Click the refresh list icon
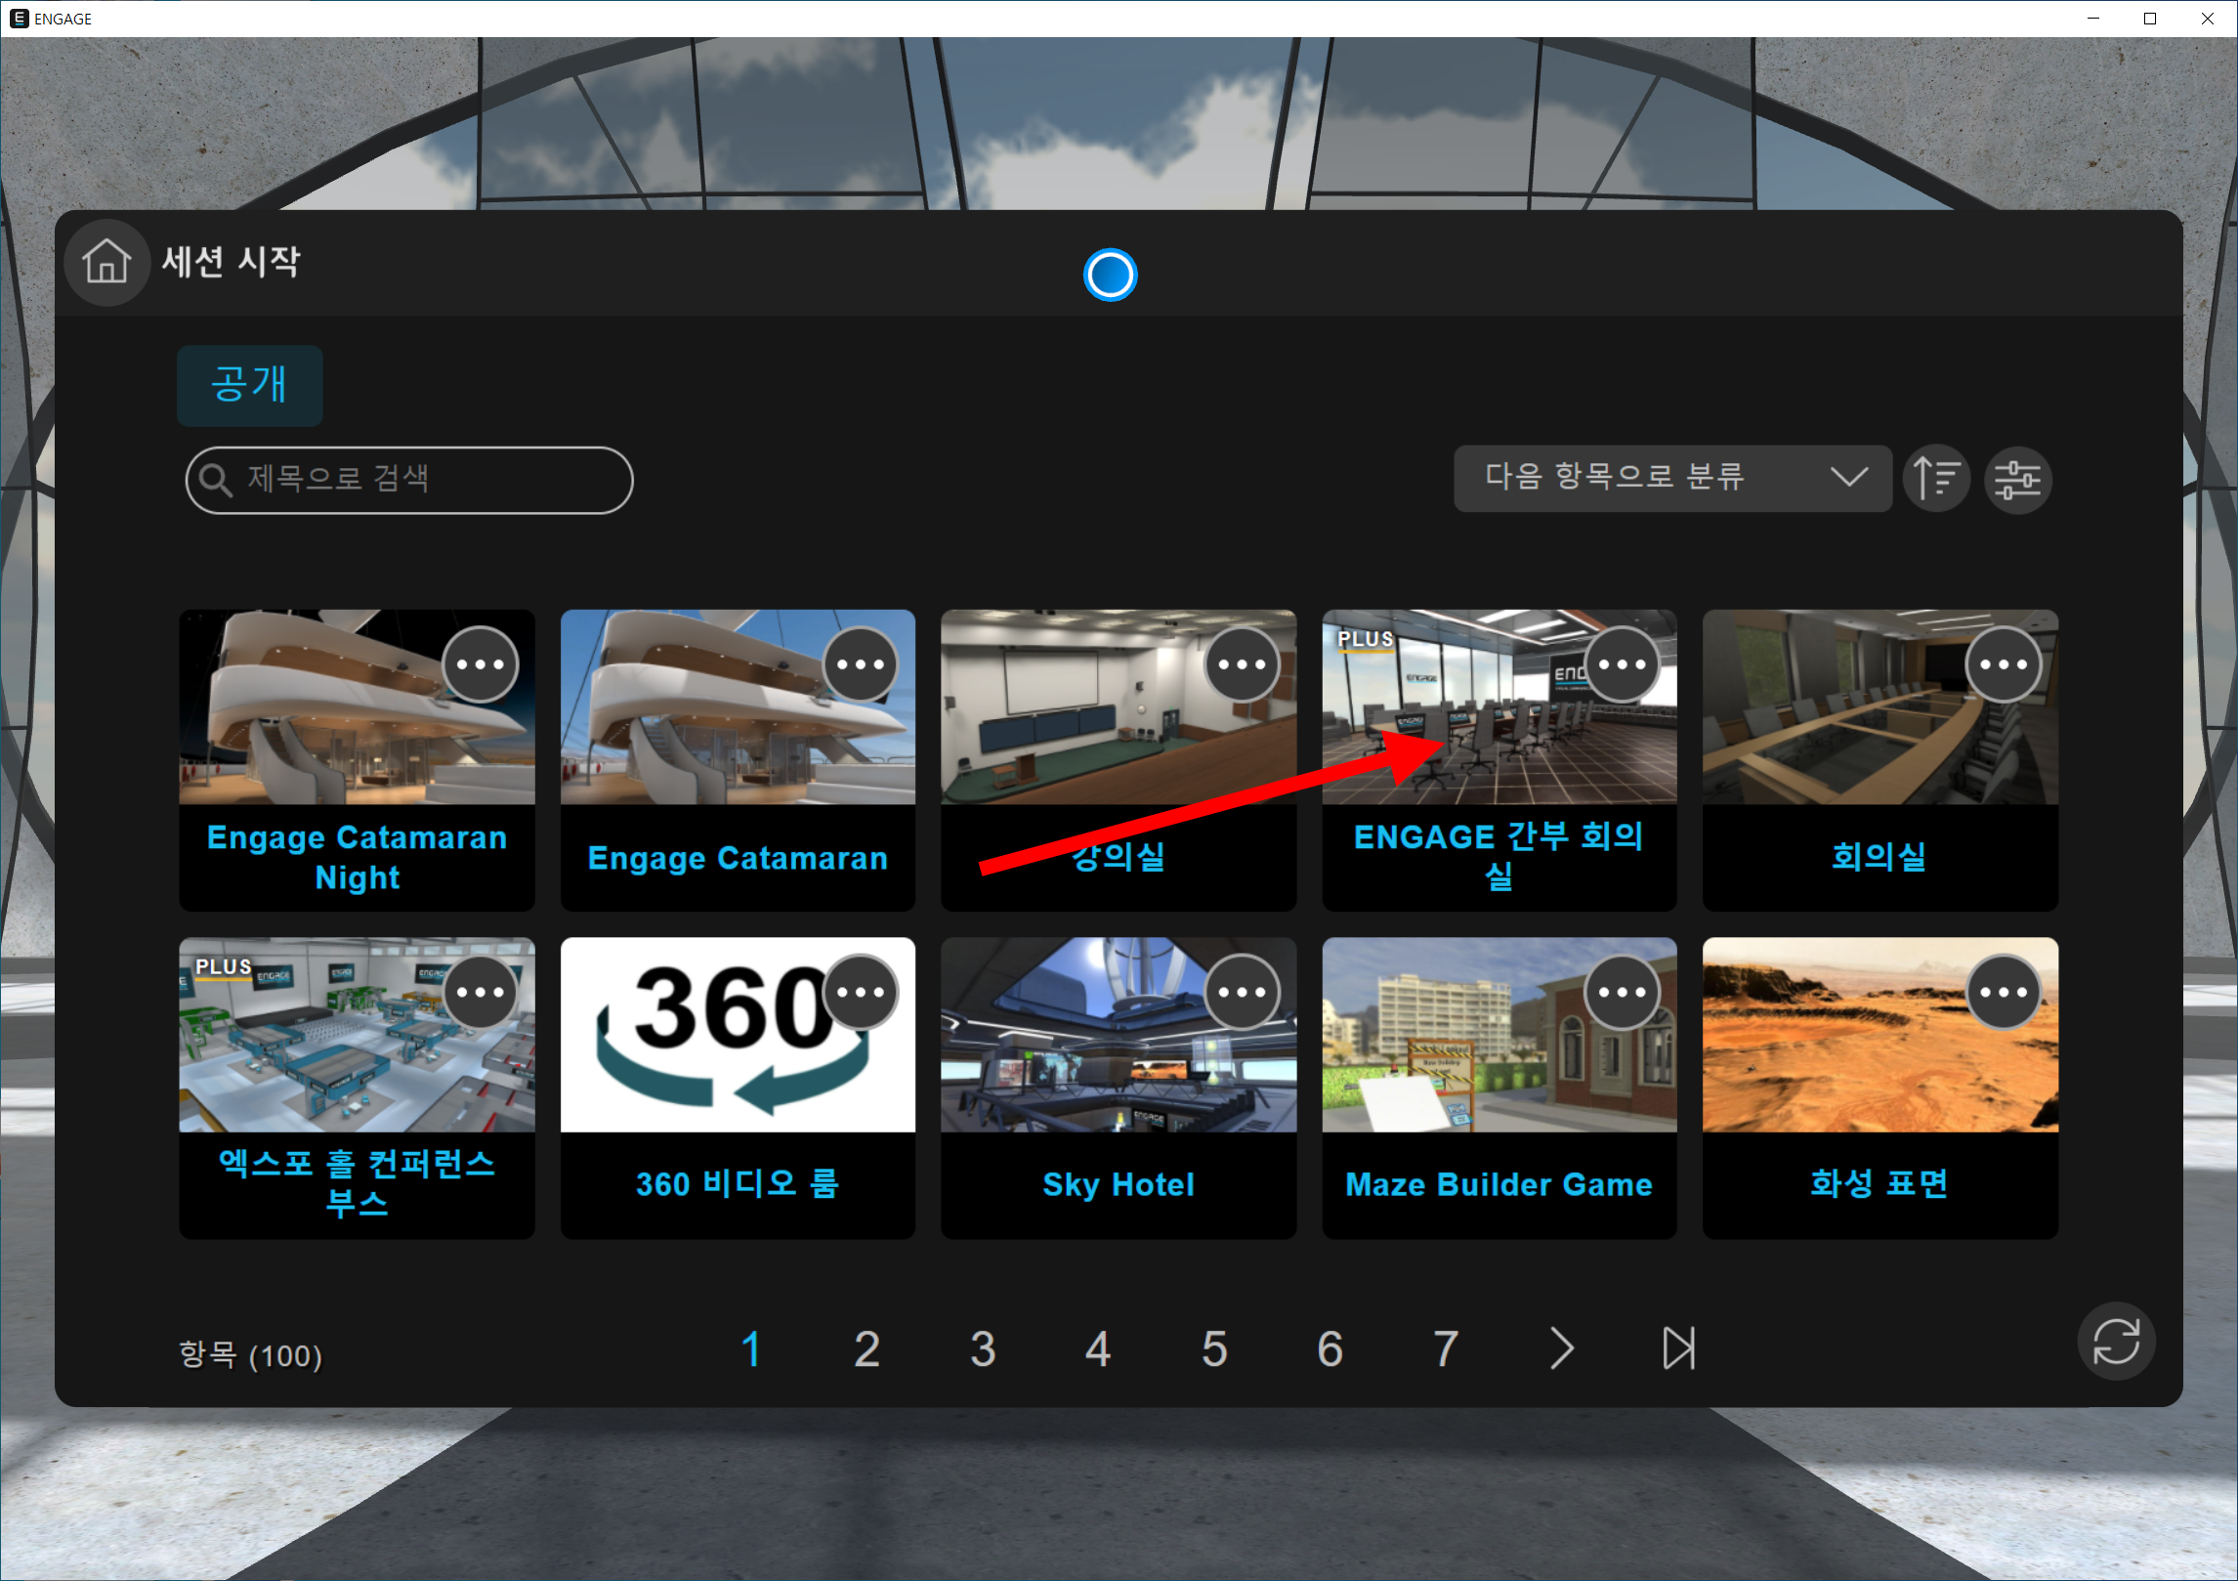 click(2115, 1341)
